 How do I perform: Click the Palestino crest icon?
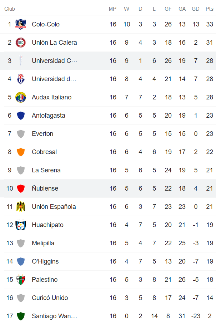coord(21,280)
